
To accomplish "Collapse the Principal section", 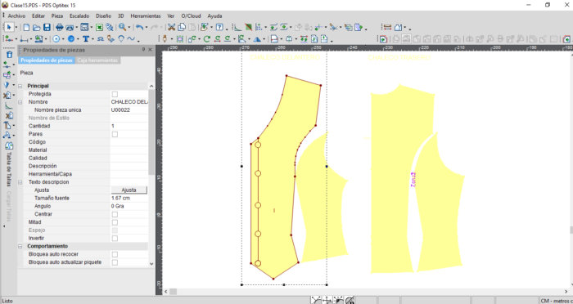I will [20, 86].
